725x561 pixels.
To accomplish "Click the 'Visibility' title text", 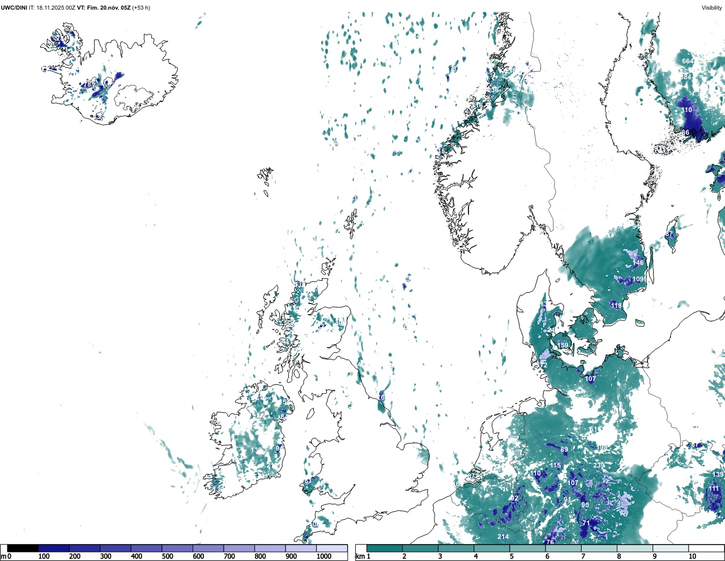I will [712, 8].
